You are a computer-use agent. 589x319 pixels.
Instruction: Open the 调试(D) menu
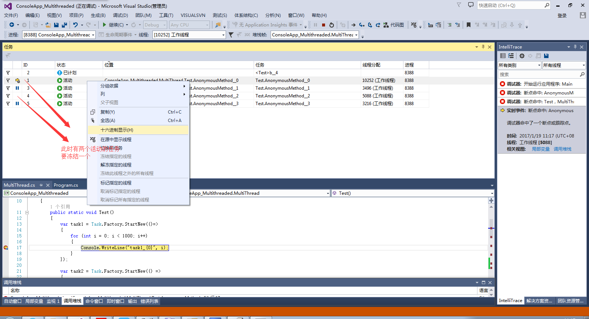pos(120,15)
